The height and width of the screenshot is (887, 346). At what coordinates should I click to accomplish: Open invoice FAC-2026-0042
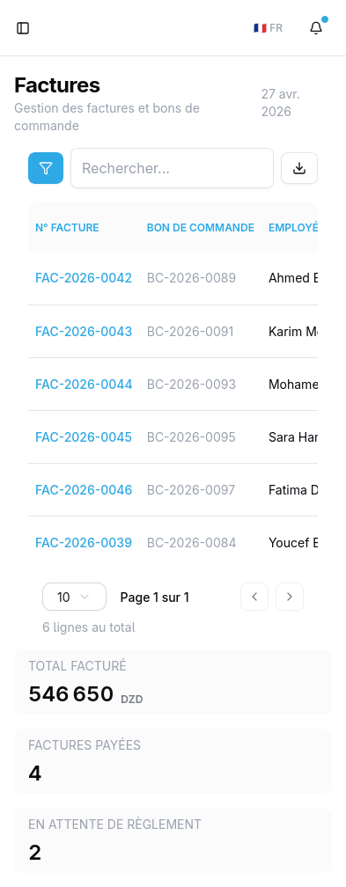84,278
